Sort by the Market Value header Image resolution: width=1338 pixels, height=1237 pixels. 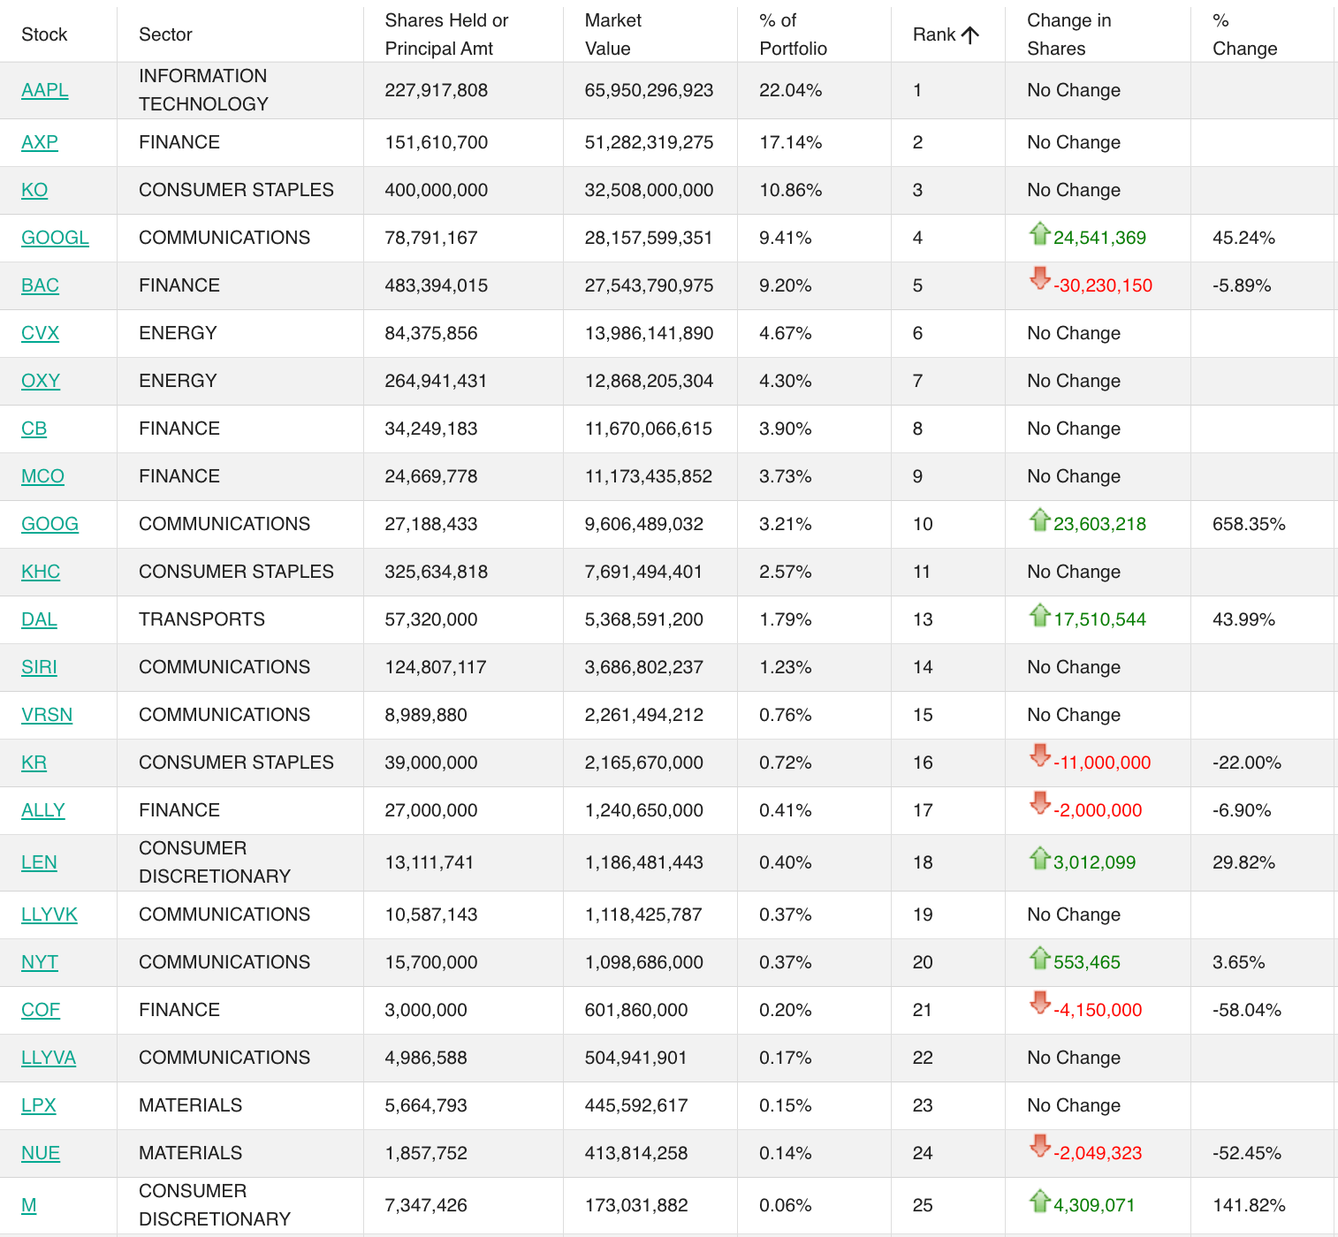pyautogui.click(x=613, y=34)
